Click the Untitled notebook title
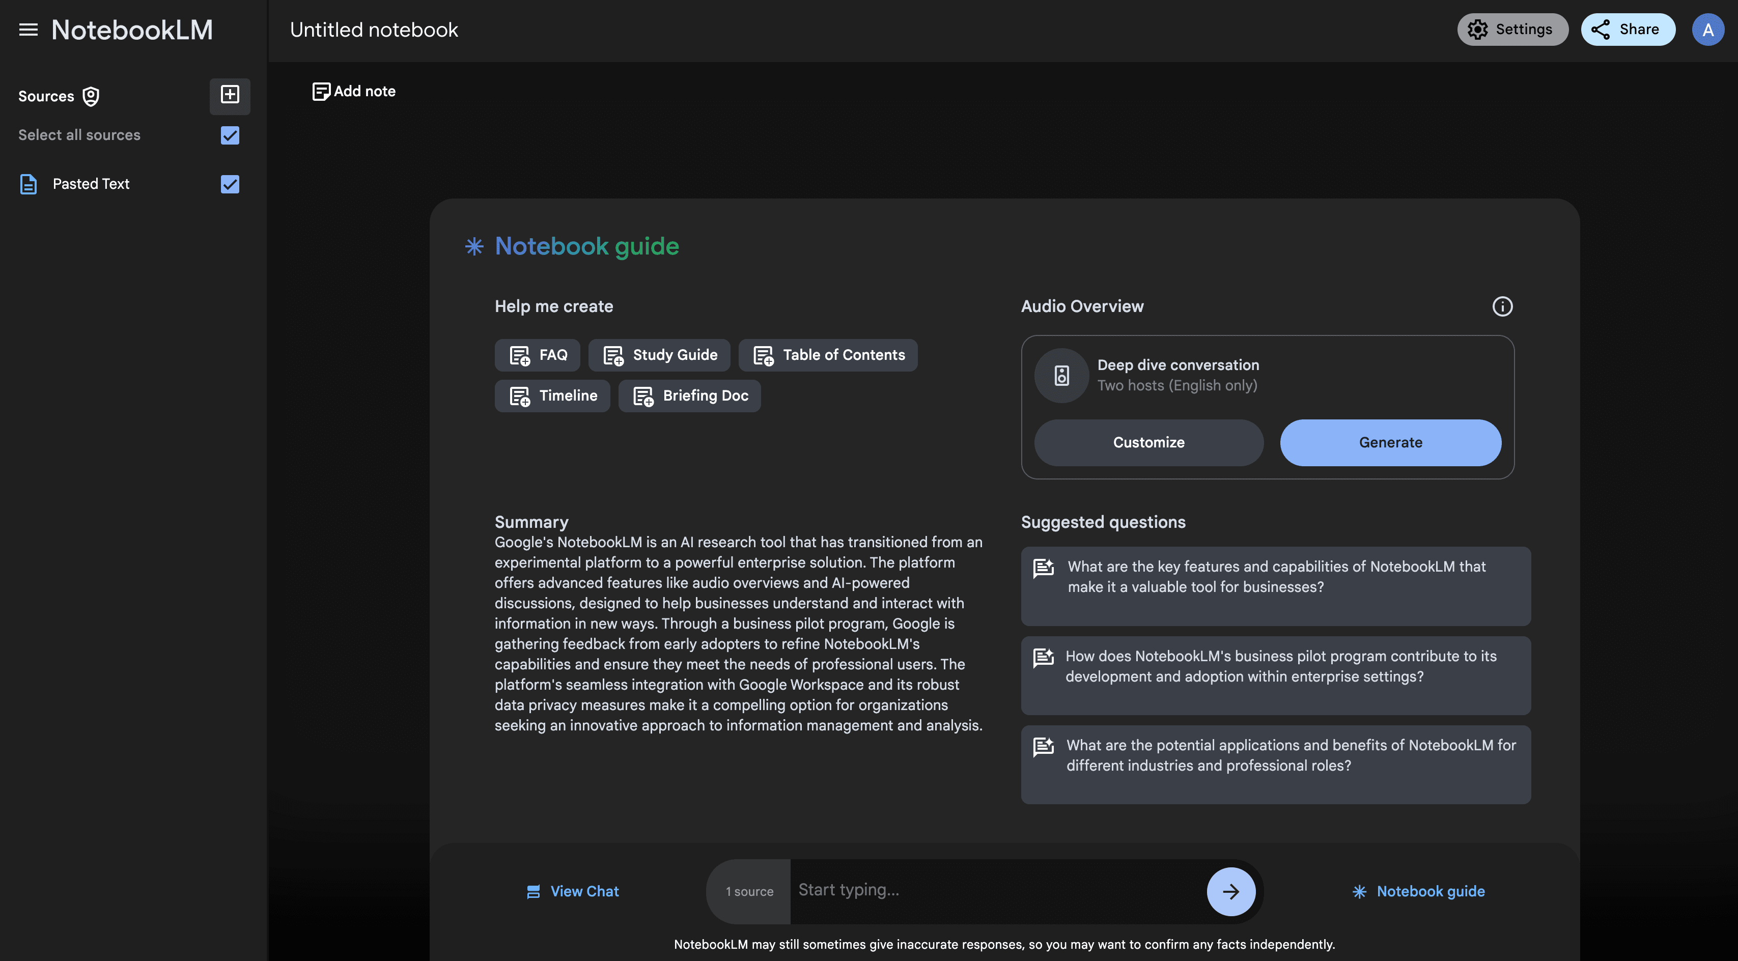Screen dimensions: 1738x961 [x=374, y=30]
